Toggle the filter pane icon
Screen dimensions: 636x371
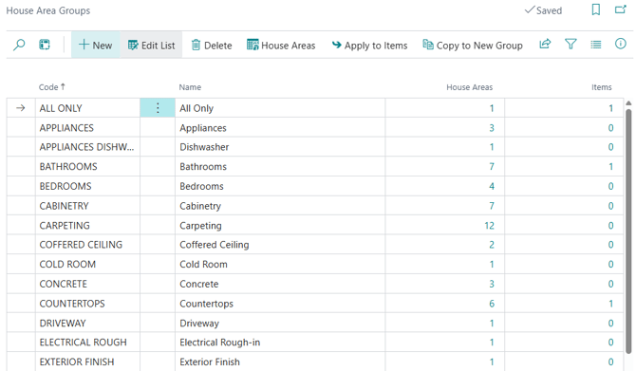click(571, 44)
